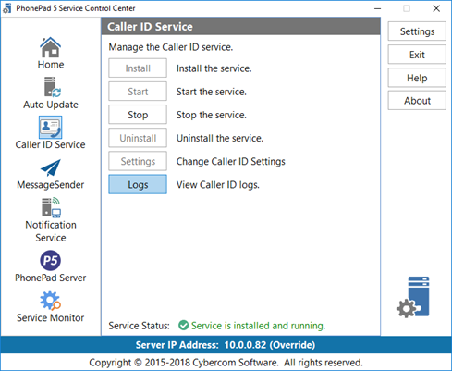Click the Start service button
The width and height of the screenshot is (452, 371).
pyautogui.click(x=138, y=92)
